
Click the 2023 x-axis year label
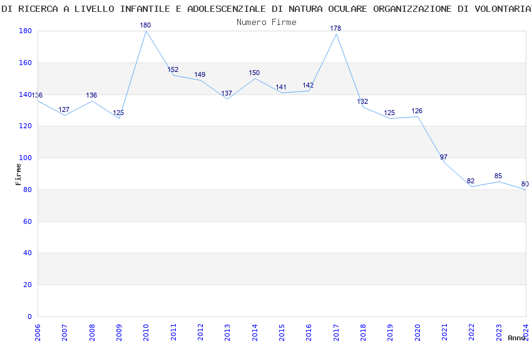pyautogui.click(x=499, y=333)
